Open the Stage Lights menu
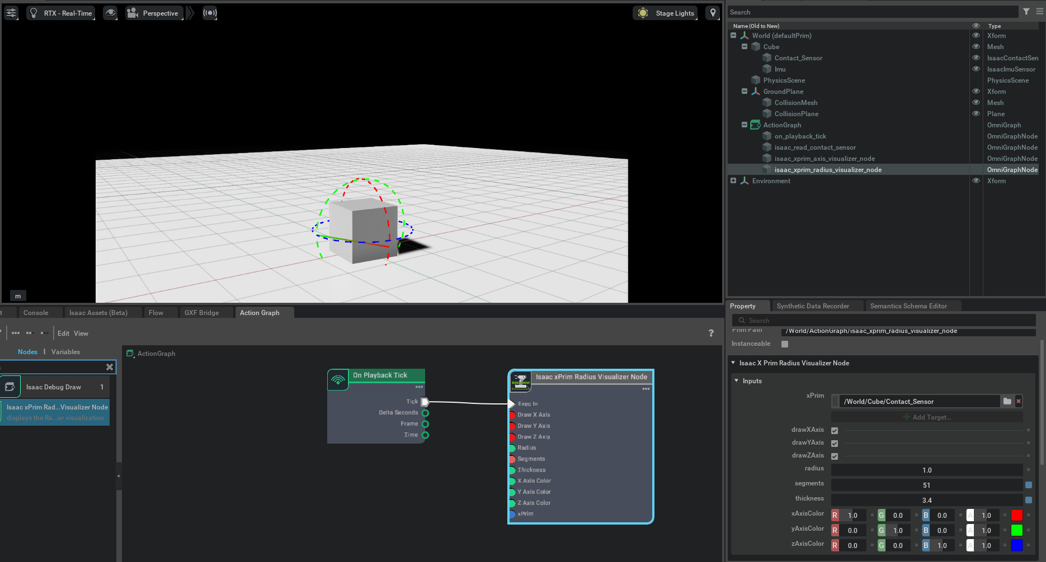The height and width of the screenshot is (562, 1046). coord(666,13)
